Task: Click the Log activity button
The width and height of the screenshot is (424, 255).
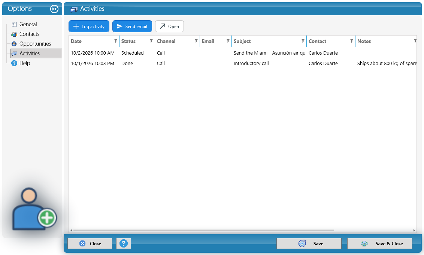Action: point(89,26)
